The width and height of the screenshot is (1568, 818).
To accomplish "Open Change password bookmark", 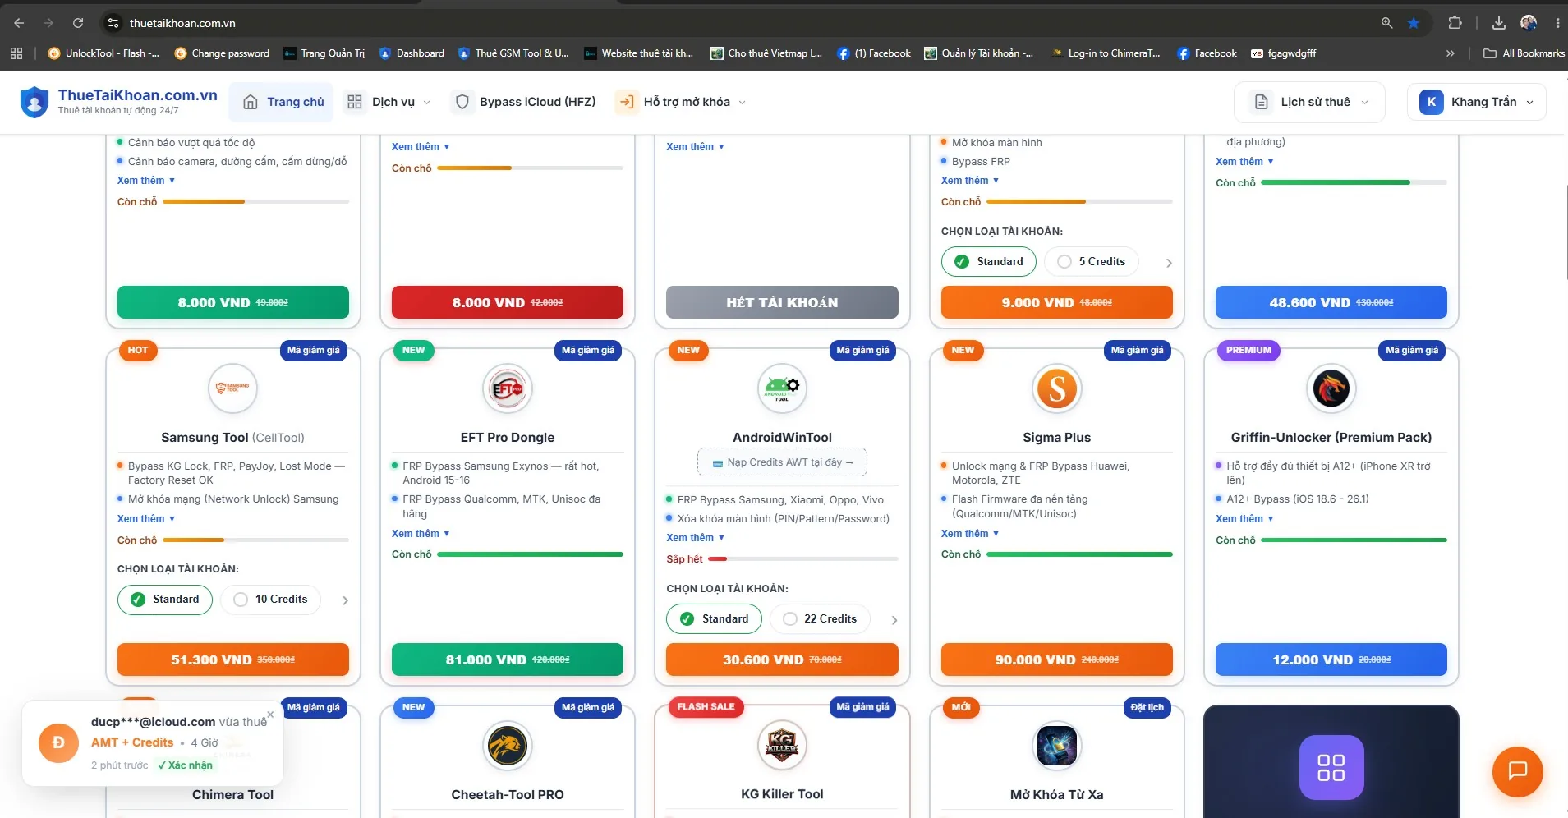I will [222, 53].
